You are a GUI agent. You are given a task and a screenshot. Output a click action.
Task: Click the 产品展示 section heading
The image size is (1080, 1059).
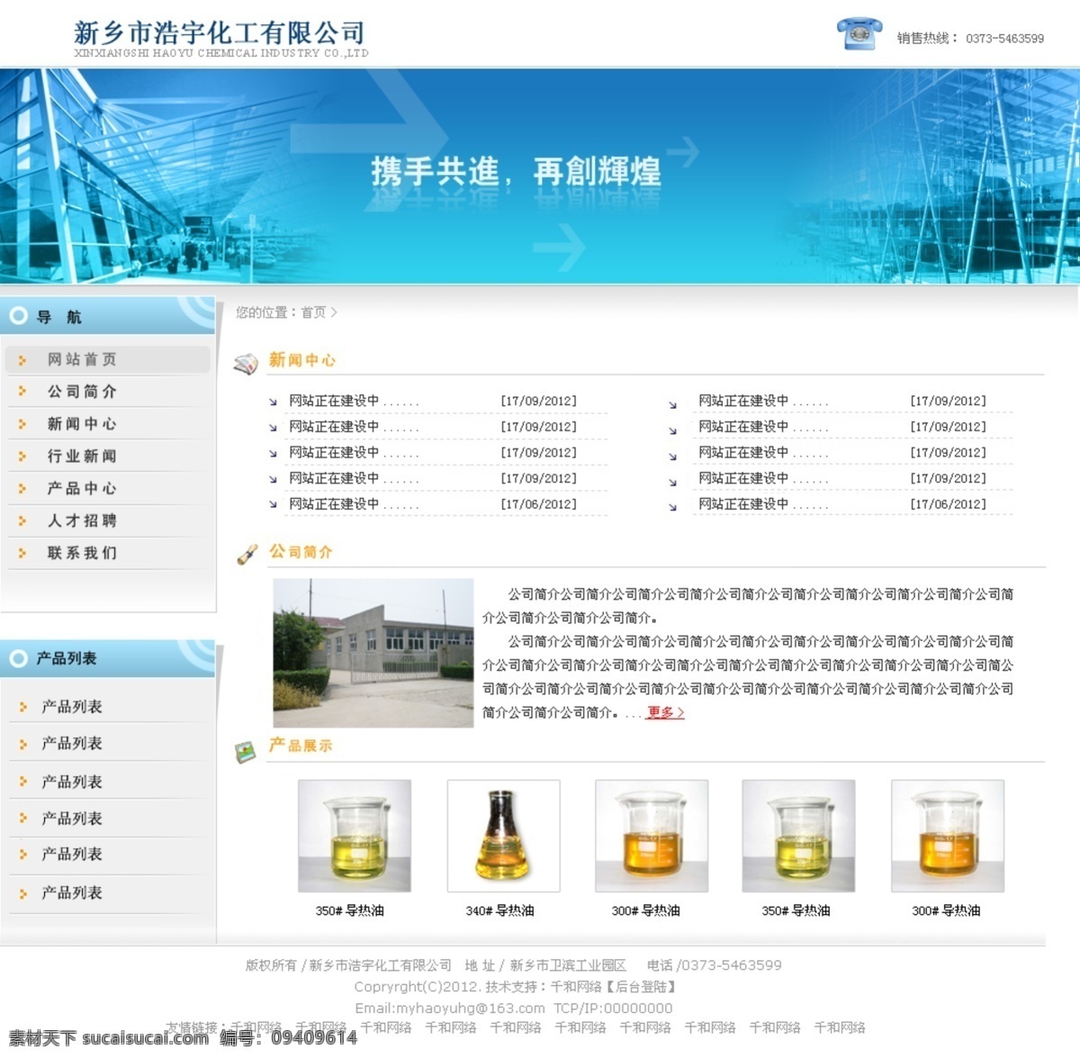(x=301, y=746)
